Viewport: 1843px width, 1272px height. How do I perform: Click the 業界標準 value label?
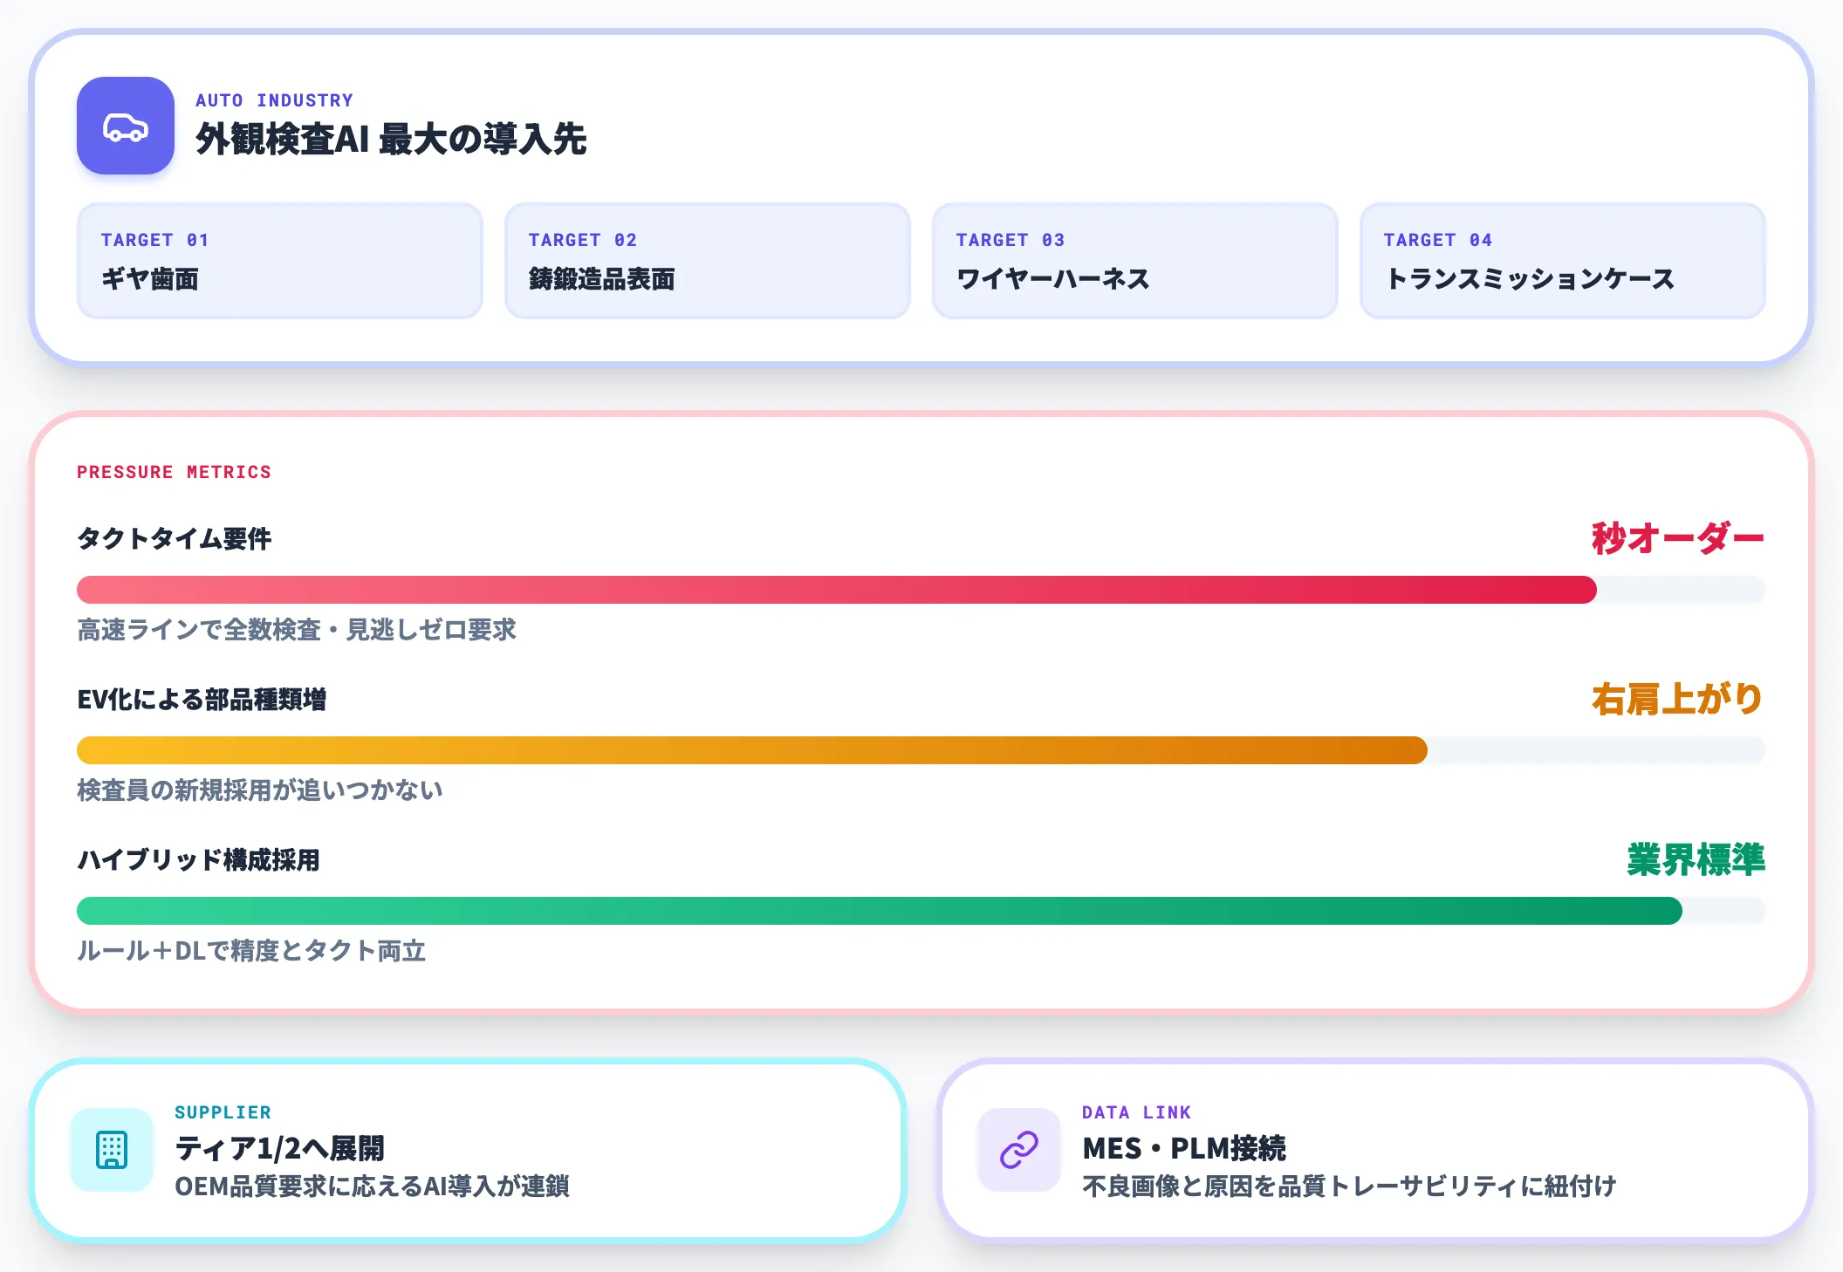1696,859
